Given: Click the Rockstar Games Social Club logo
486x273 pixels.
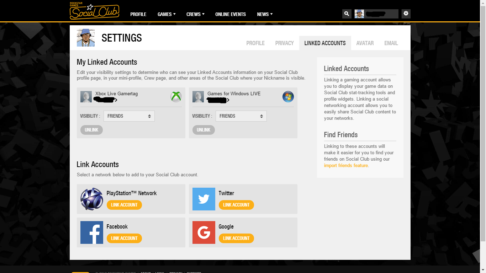Looking at the screenshot, I should [94, 11].
